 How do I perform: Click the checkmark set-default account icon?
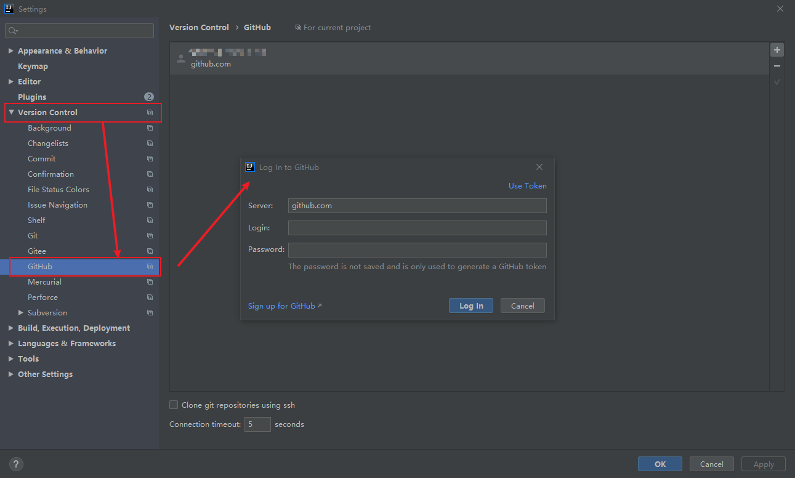pyautogui.click(x=777, y=82)
